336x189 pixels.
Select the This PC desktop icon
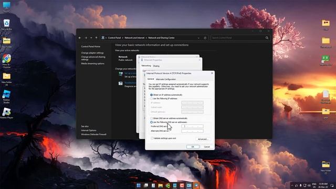tap(6, 6)
